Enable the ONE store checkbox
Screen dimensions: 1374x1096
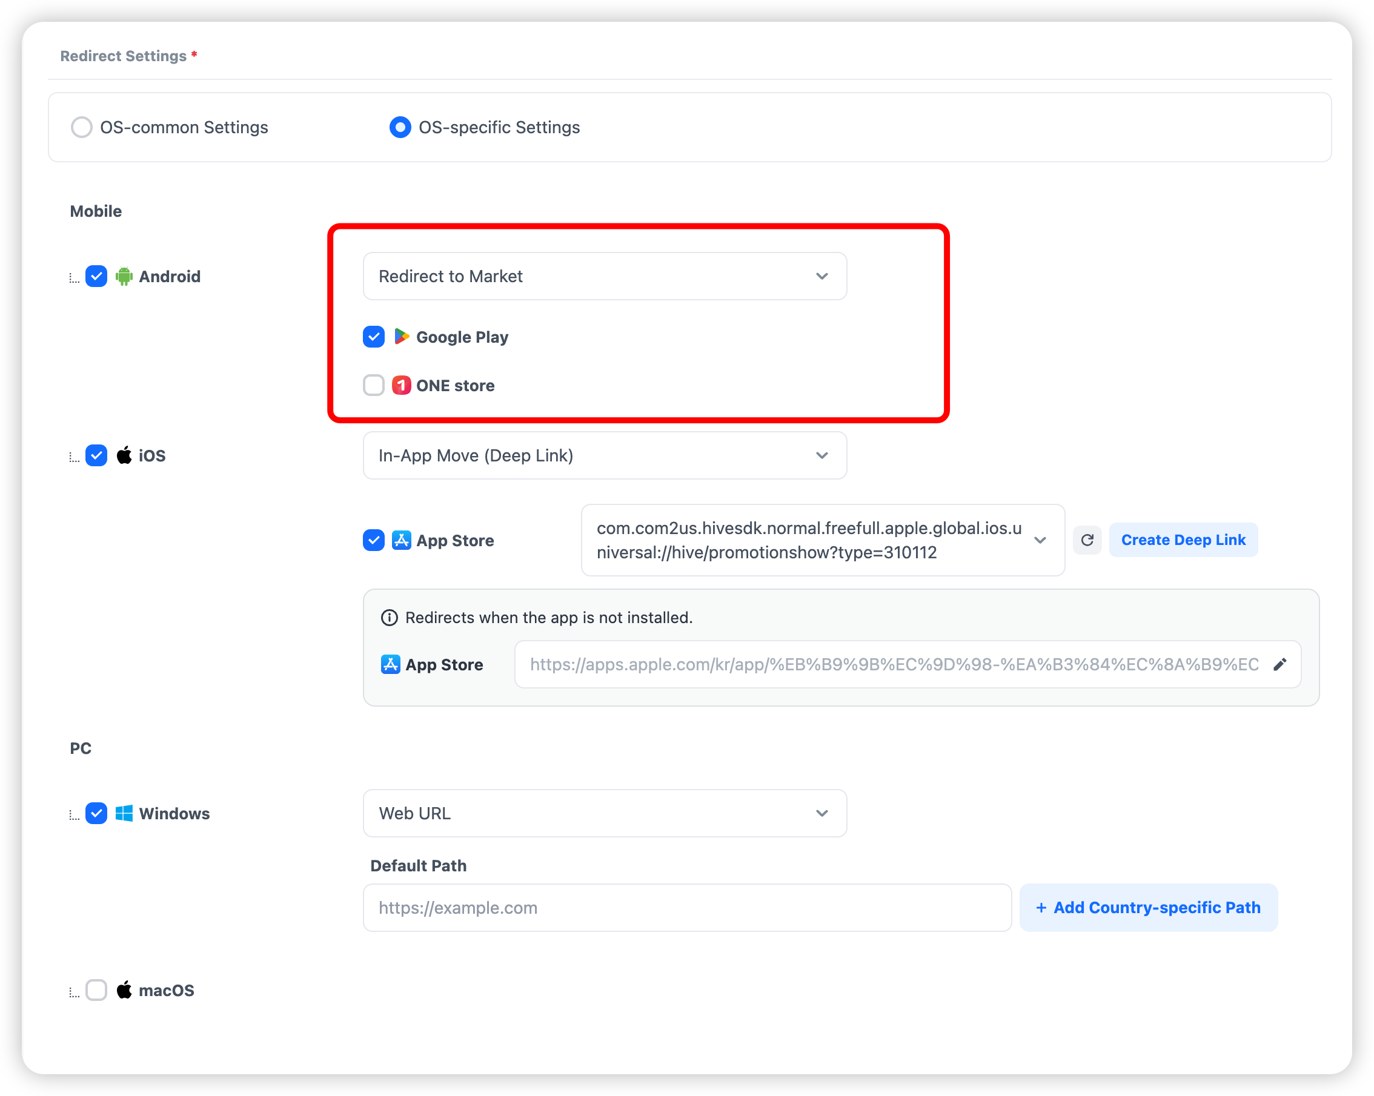[374, 385]
